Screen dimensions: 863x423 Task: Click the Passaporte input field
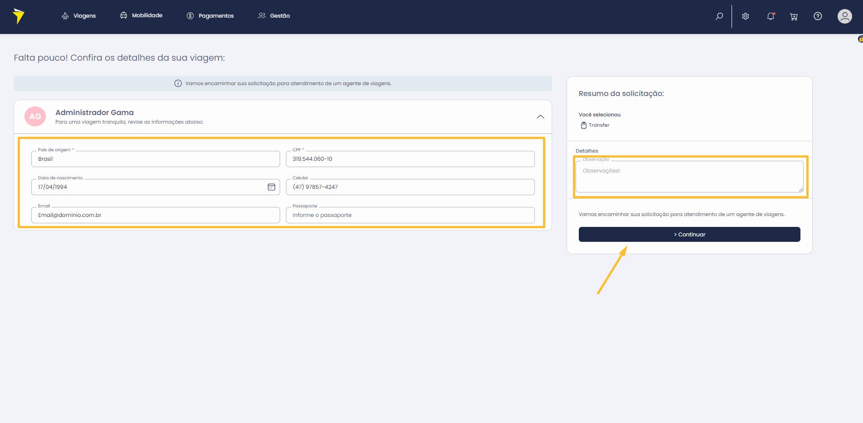[410, 215]
